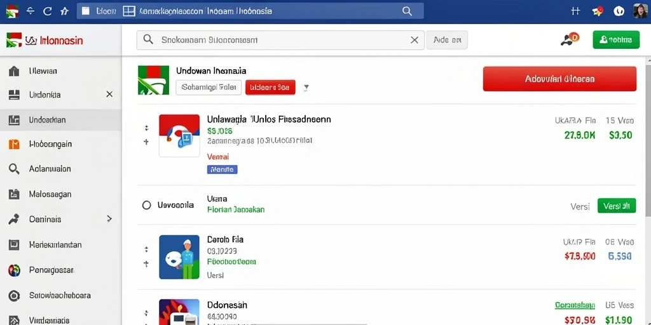Image resolution: width=651 pixels, height=325 pixels.
Task: Open Penargosan in the sidebar
Action: pos(60,270)
